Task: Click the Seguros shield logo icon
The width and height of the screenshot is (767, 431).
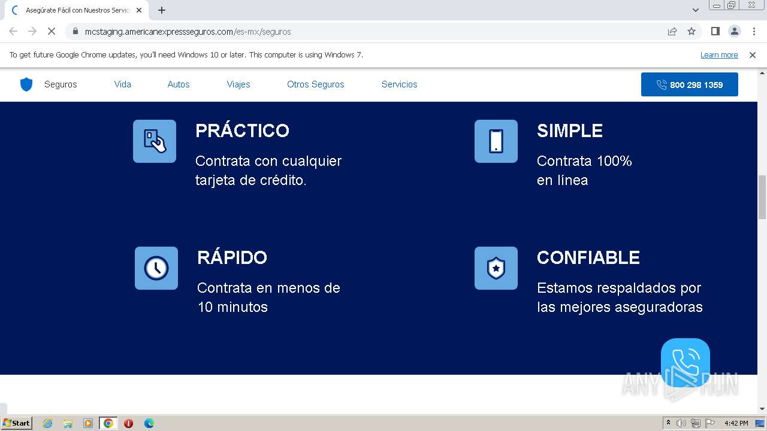Action: 26,84
